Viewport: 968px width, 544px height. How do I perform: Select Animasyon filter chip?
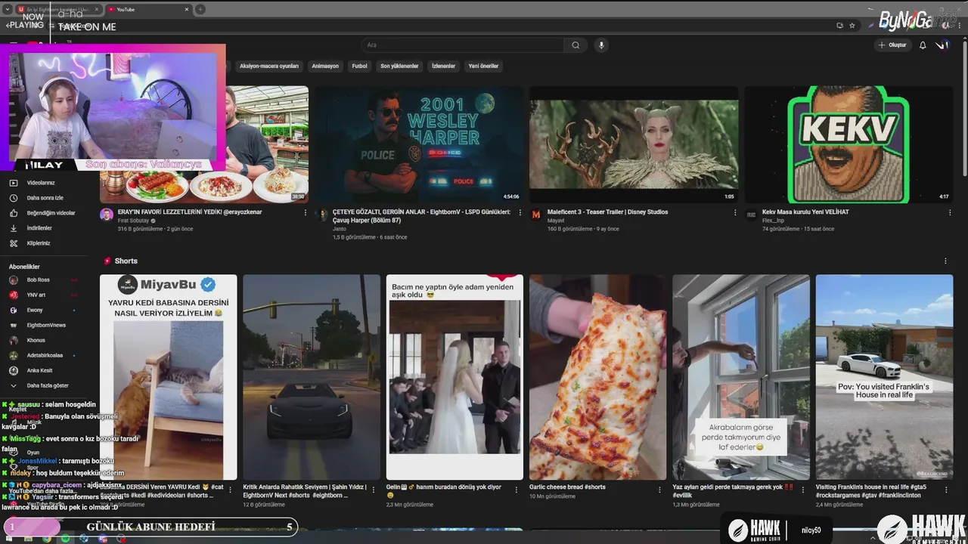tap(325, 66)
